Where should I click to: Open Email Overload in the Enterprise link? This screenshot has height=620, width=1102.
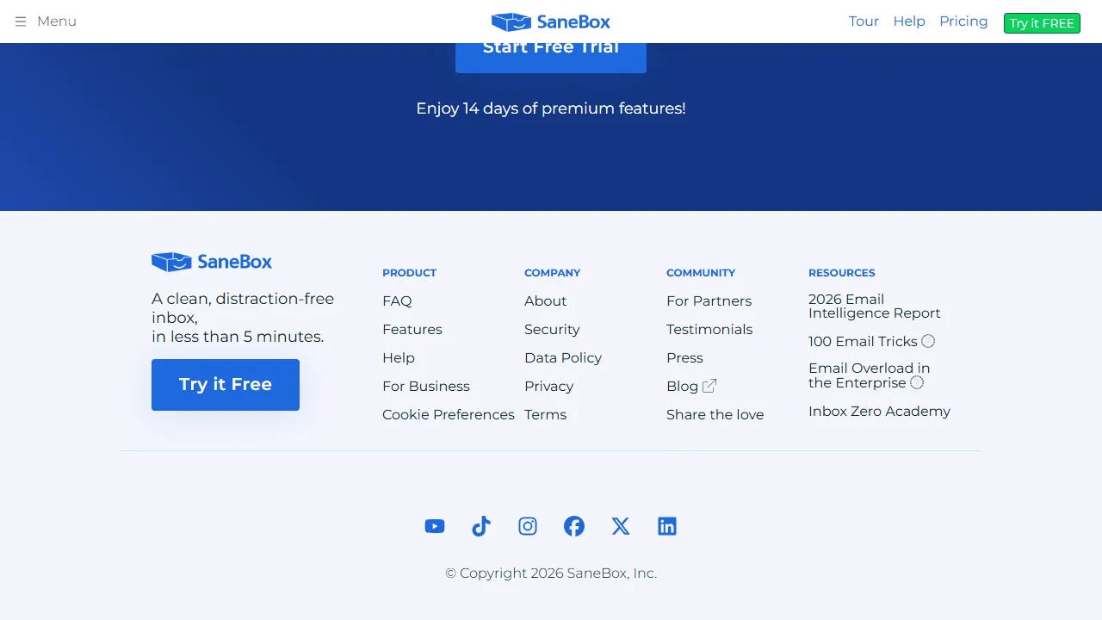(869, 375)
